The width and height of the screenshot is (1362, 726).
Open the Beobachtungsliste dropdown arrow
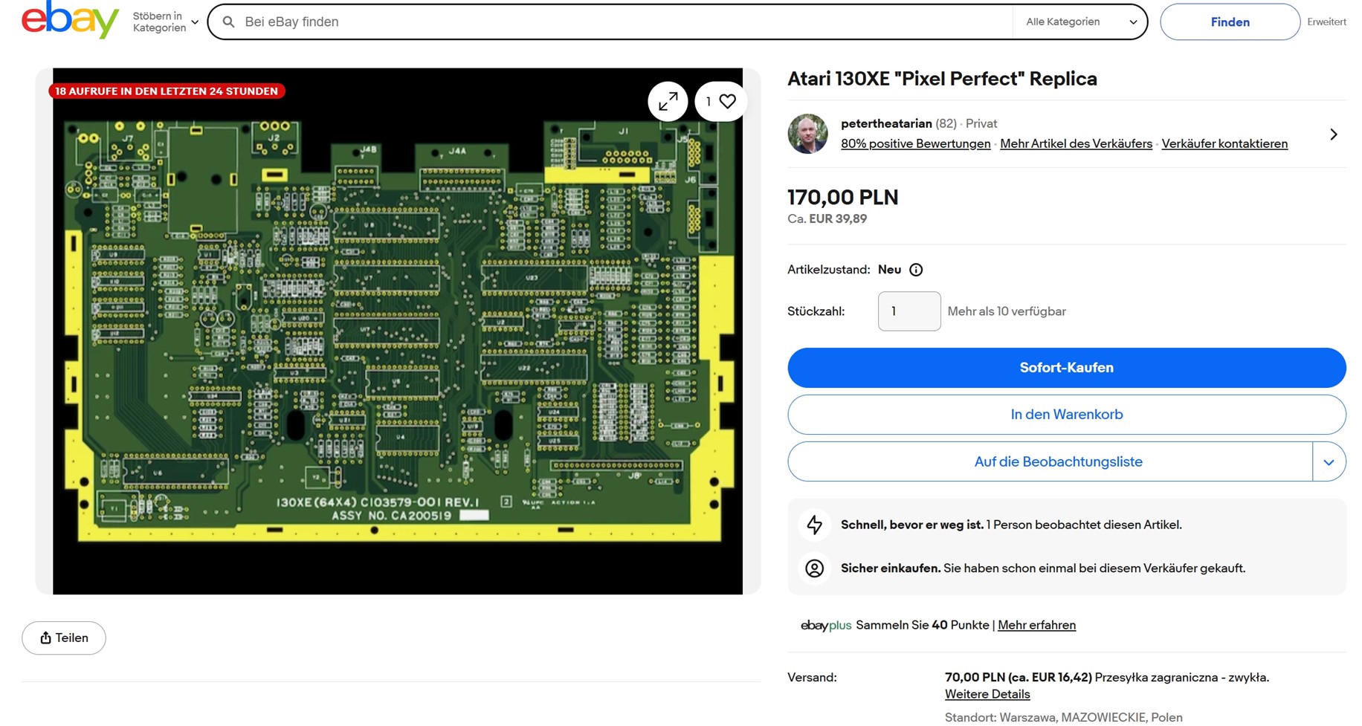coord(1329,461)
